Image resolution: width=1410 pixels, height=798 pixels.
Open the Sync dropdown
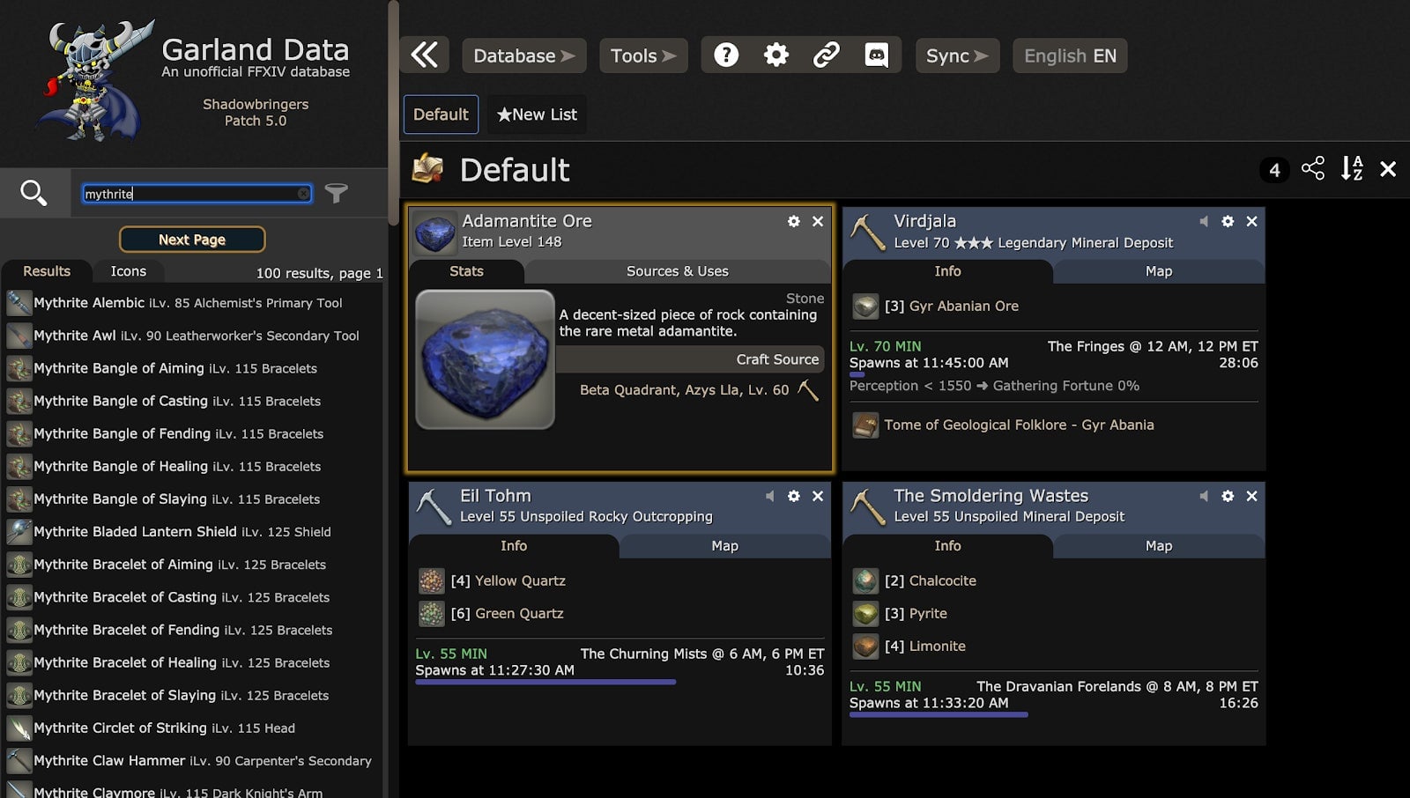[x=957, y=55]
